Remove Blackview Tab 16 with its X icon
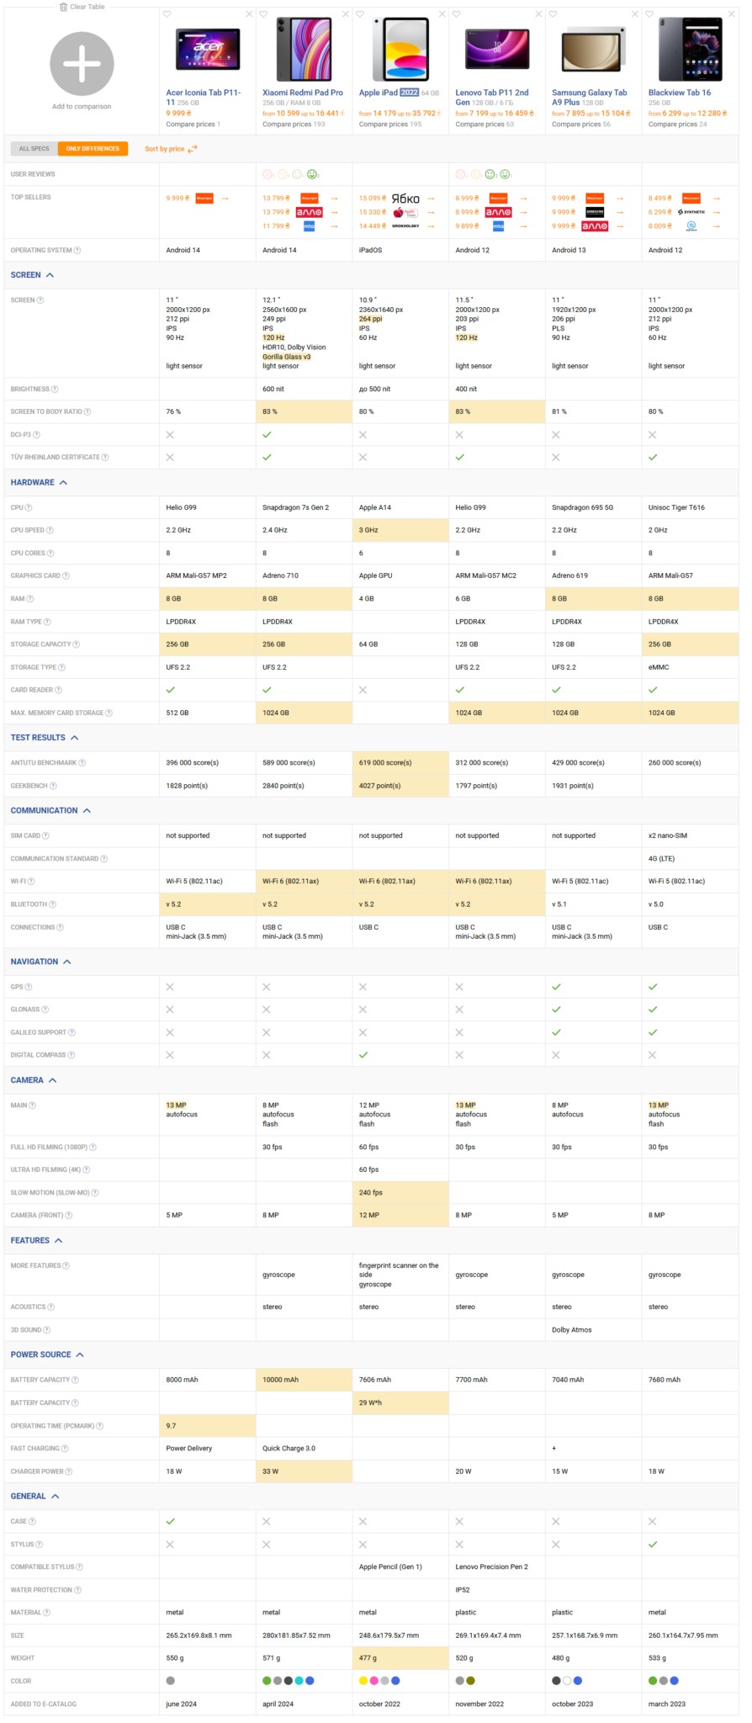The height and width of the screenshot is (1723, 752). [731, 14]
